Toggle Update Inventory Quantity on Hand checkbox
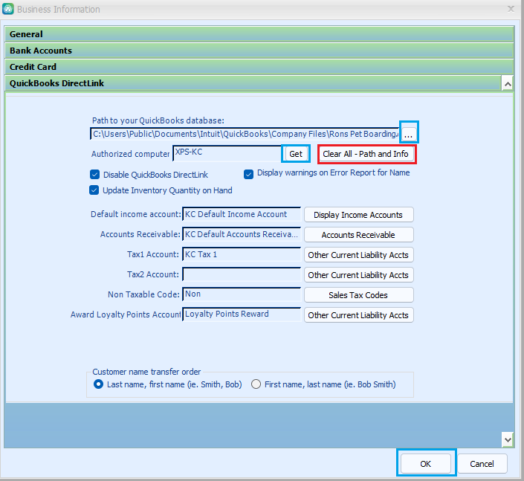524x481 pixels. tap(94, 190)
